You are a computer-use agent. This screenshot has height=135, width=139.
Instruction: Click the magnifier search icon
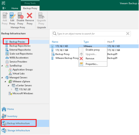click(x=55, y=34)
